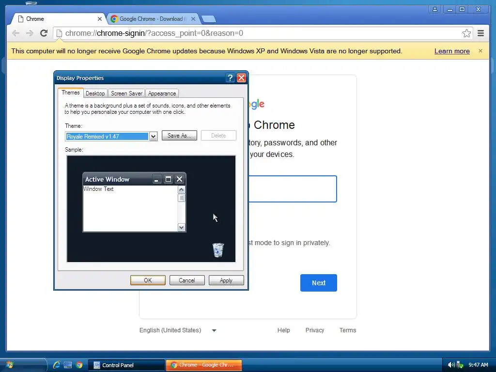The height and width of the screenshot is (372, 496).
Task: Click the Apply button
Action: (x=226, y=280)
